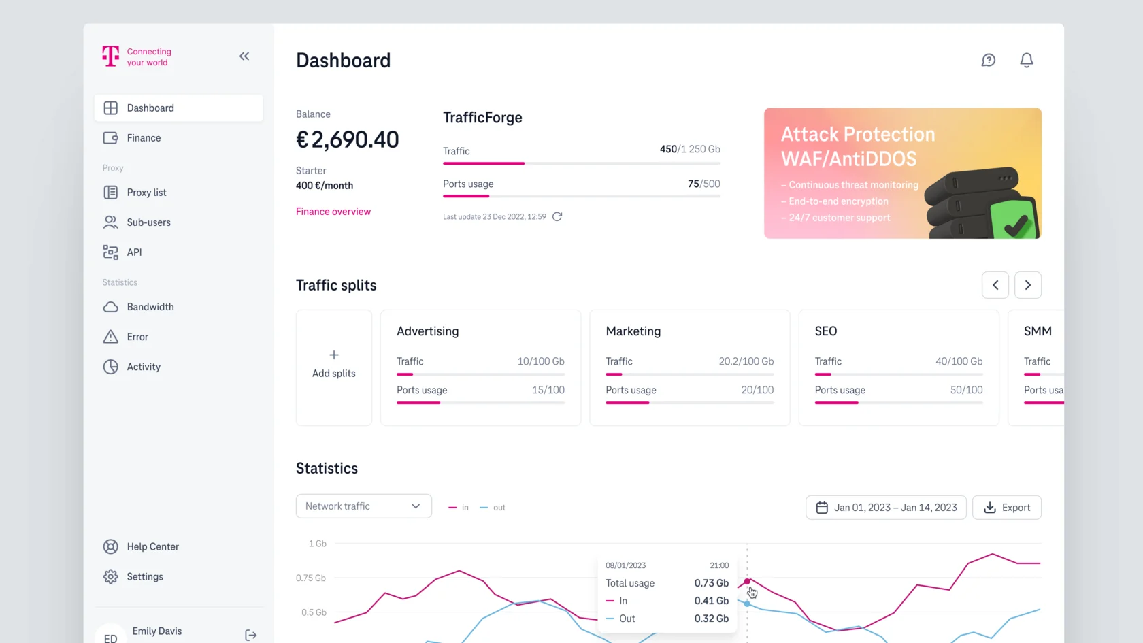Screen dimensions: 1143x643
Task: Click the Proxy list icon
Action: 110,193
